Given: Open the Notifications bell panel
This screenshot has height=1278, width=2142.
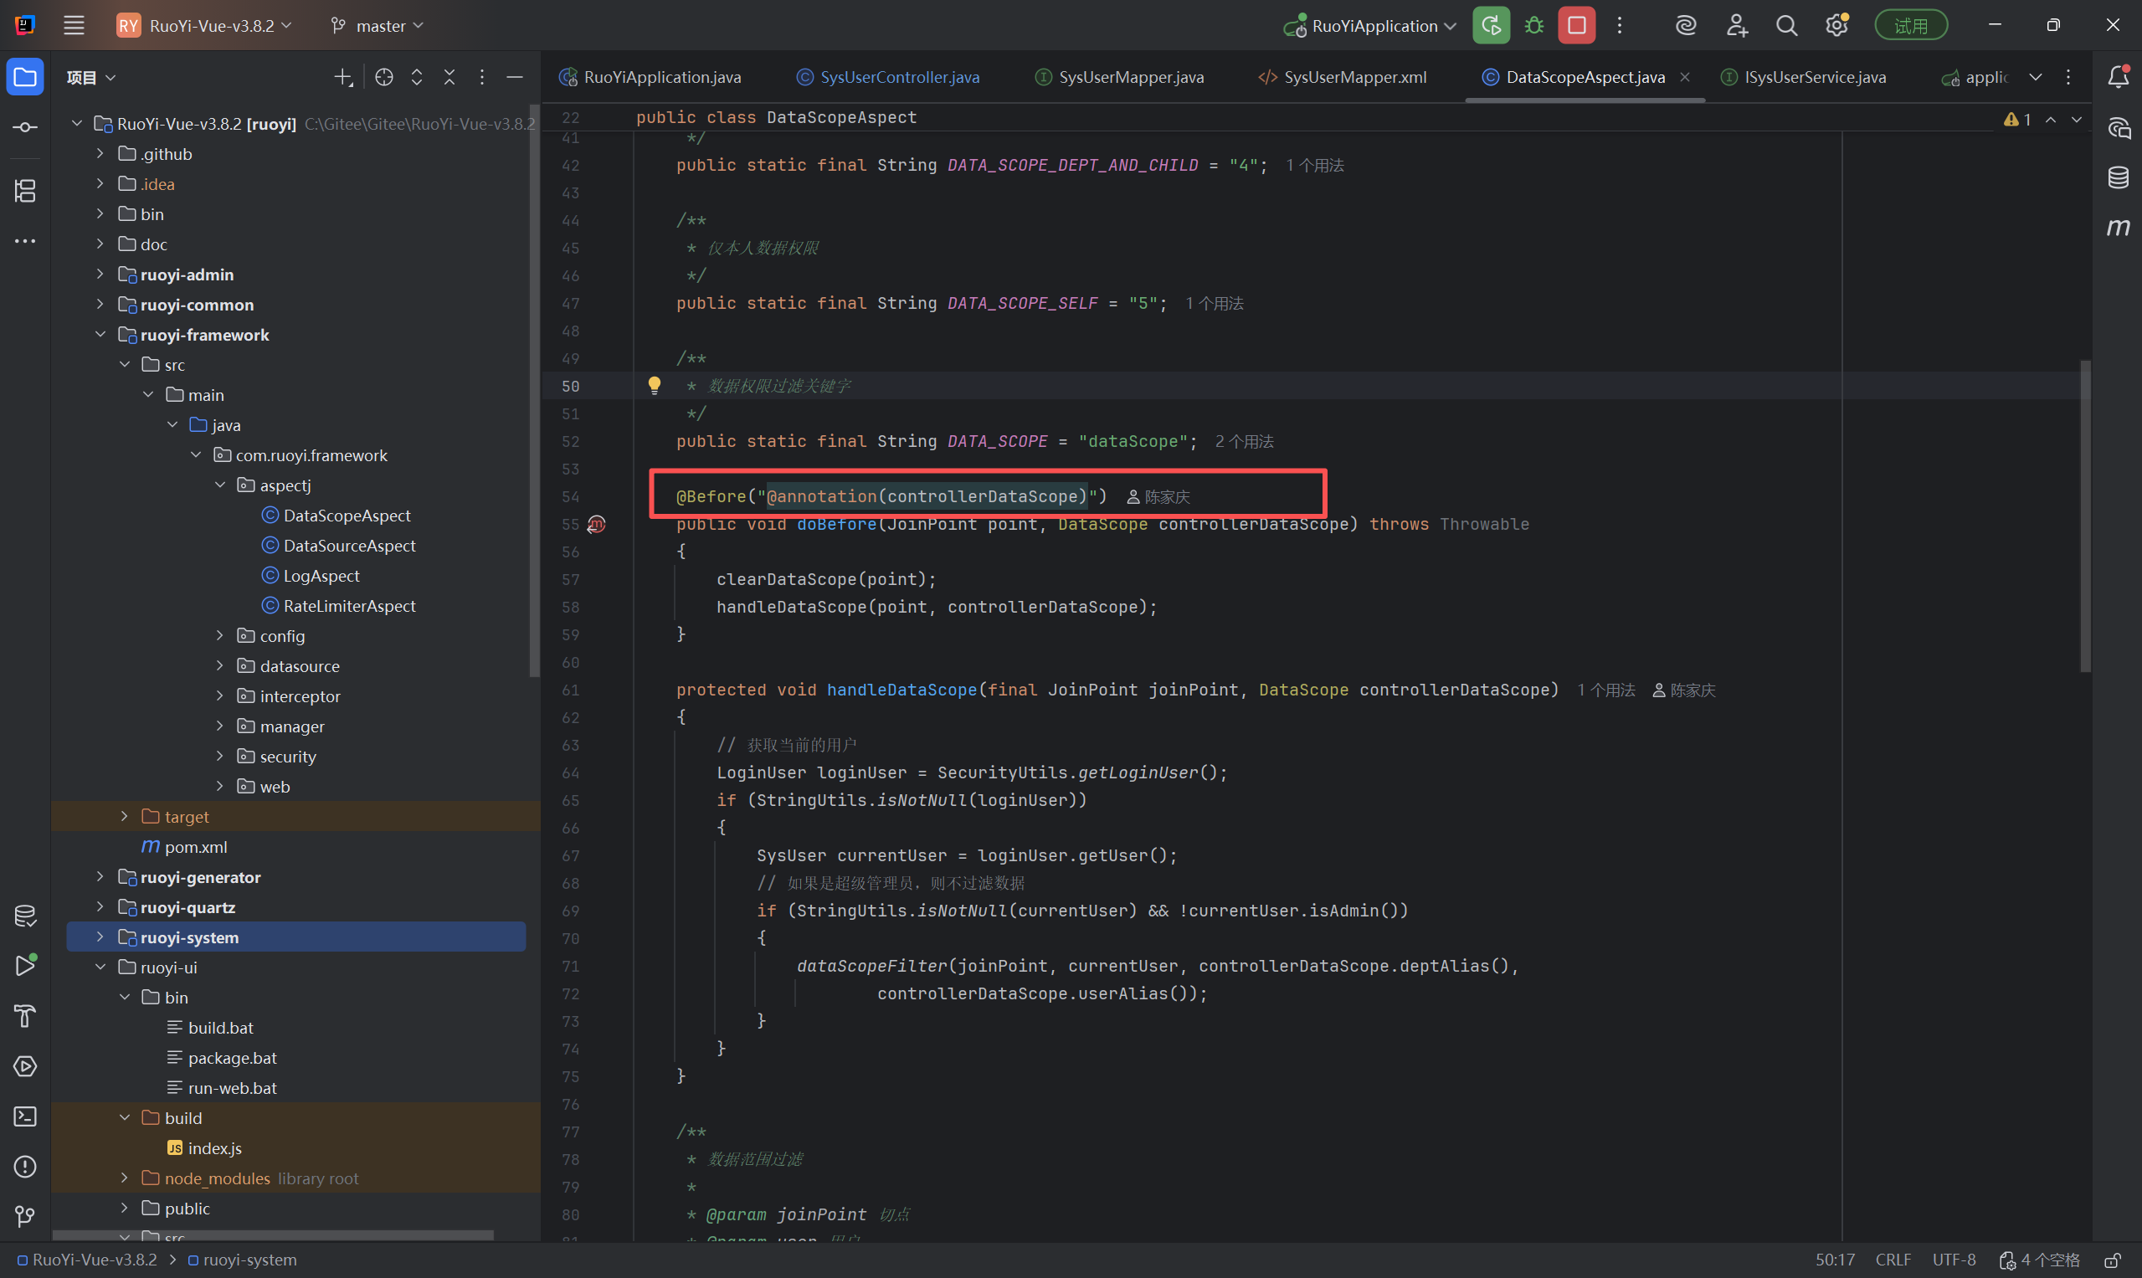Looking at the screenshot, I should tap(2118, 77).
